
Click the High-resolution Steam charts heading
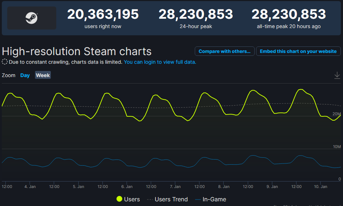coord(76,51)
